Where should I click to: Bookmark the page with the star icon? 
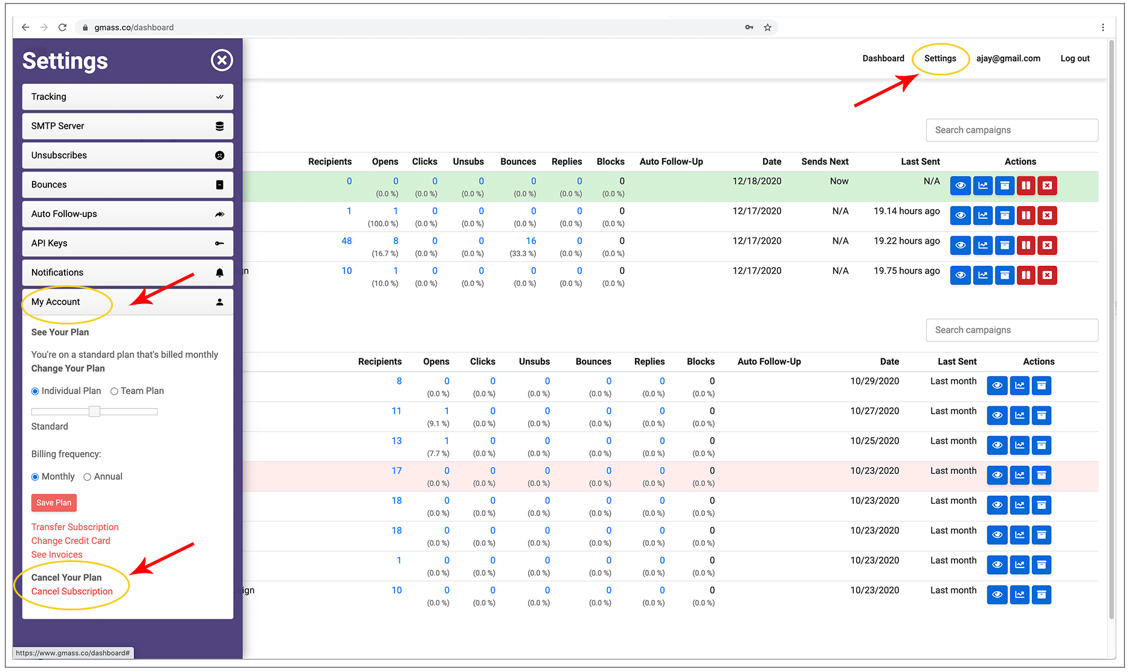click(767, 27)
